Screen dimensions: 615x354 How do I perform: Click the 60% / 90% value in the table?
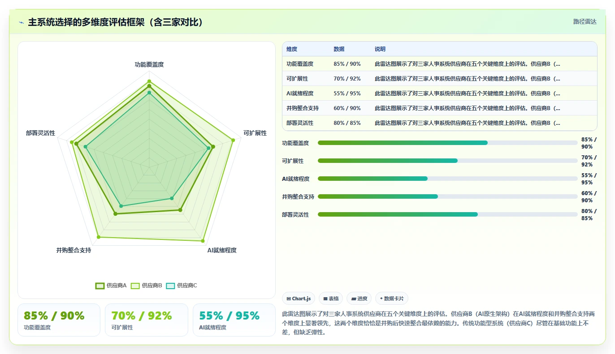coord(347,108)
